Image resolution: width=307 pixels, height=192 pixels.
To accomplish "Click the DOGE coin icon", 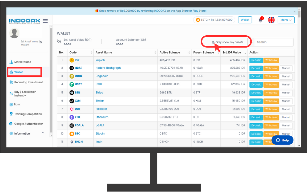I will click(72, 76).
